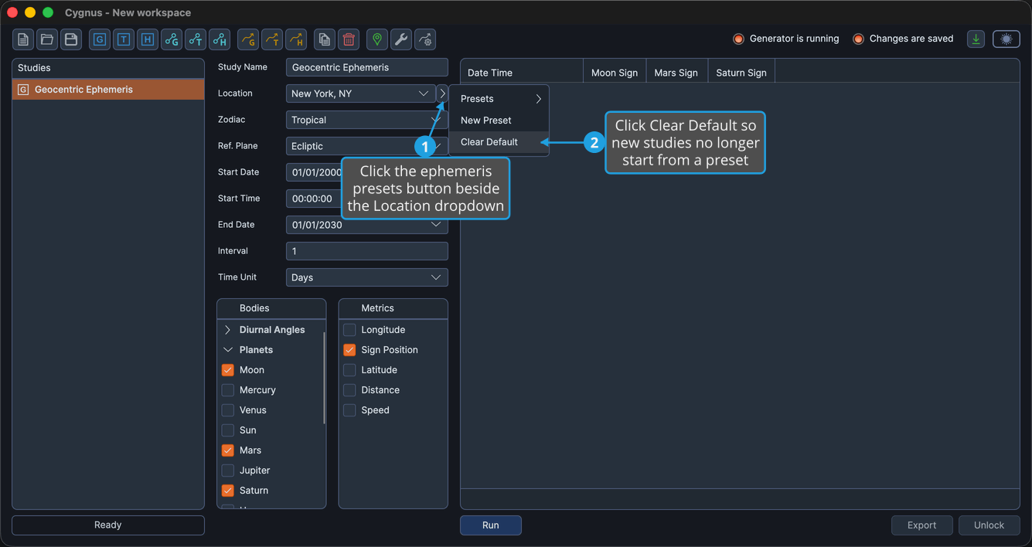
Task: Open the Presets submenu
Action: (x=499, y=99)
